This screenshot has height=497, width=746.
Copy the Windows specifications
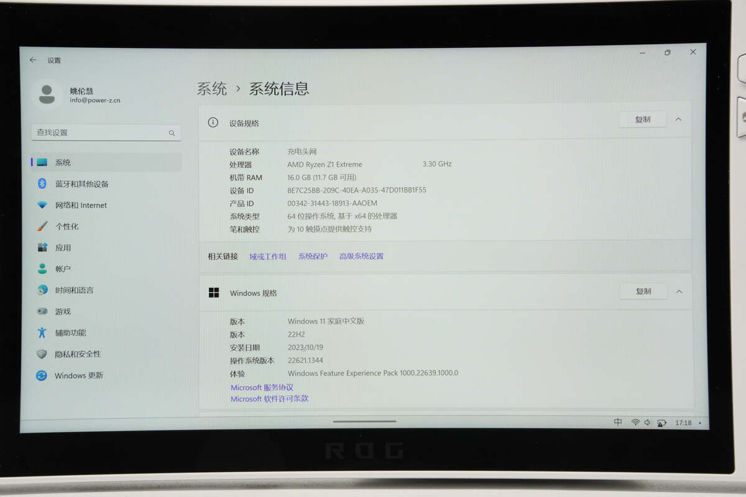click(x=643, y=291)
